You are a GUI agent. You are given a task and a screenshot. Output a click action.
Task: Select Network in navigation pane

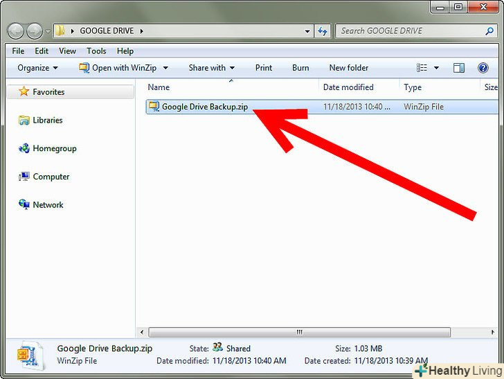(x=48, y=205)
